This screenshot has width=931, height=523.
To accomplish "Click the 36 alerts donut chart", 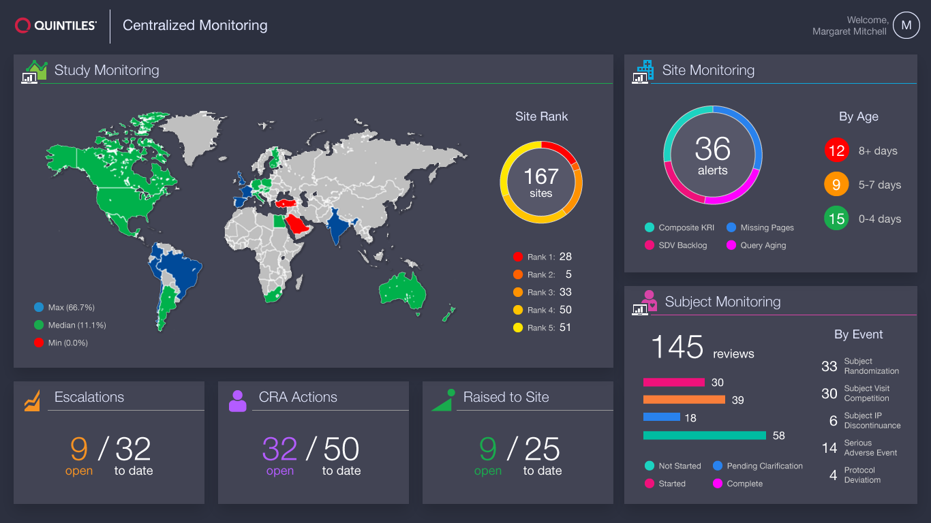I will click(712, 155).
